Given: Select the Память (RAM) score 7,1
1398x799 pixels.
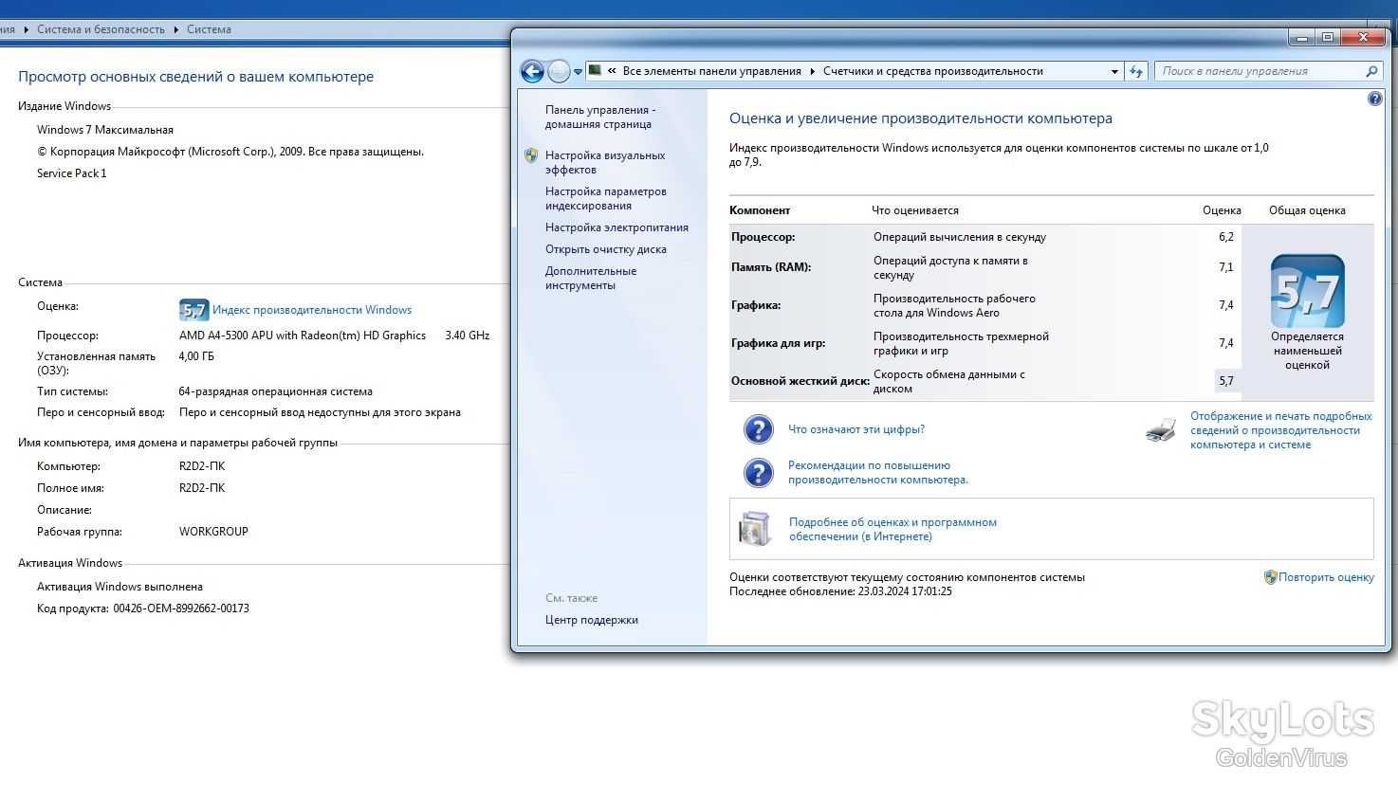Looking at the screenshot, I should (1225, 267).
